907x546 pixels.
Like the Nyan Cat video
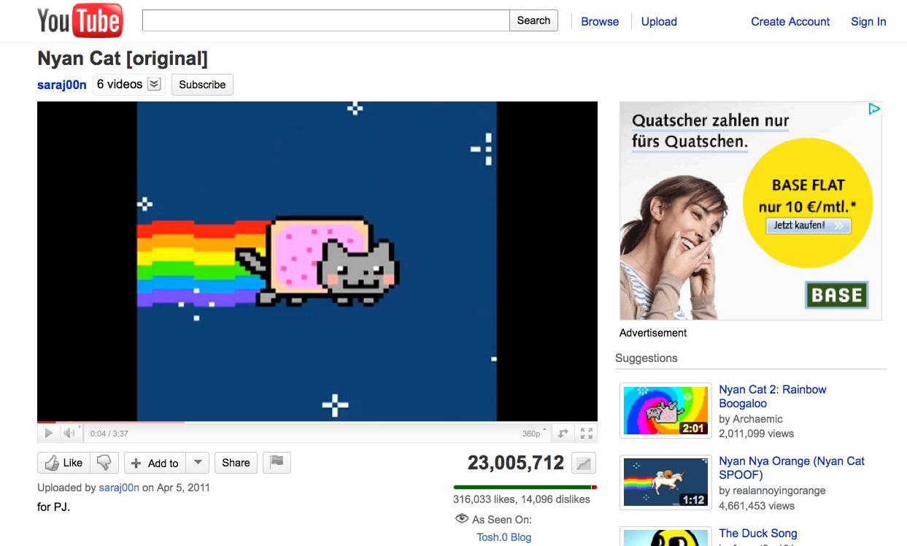(x=65, y=462)
